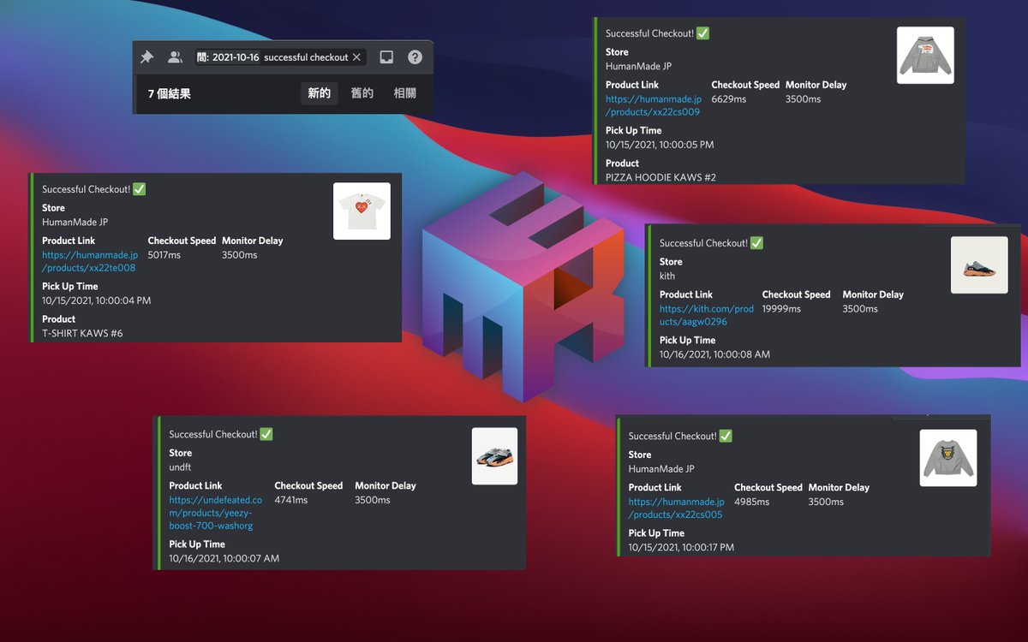Click 'Successful Checkout!' title in the undft card
This screenshot has width=1028, height=642.
(x=213, y=434)
